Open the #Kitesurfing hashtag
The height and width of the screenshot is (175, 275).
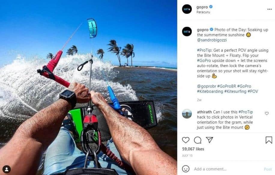pyautogui.click(x=235, y=91)
